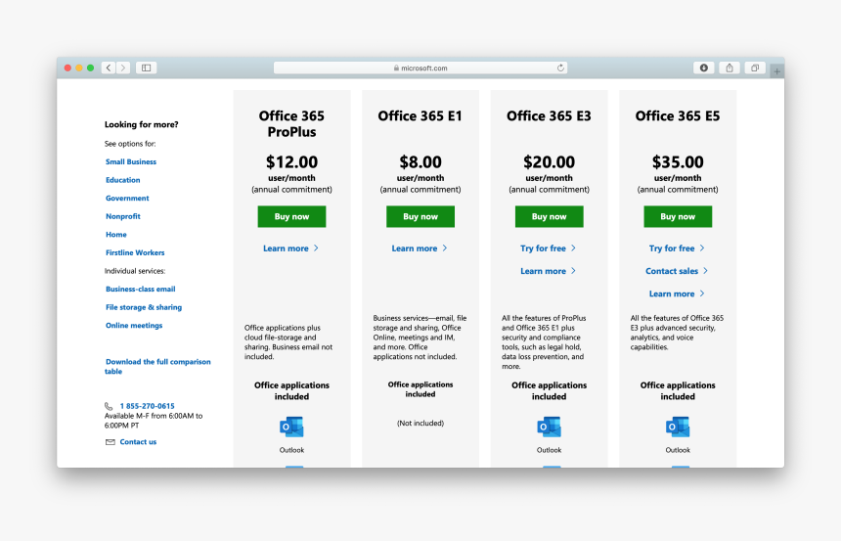Viewport: 841px width, 541px height.
Task: Toggle the Safari sidebar icon
Action: [146, 68]
